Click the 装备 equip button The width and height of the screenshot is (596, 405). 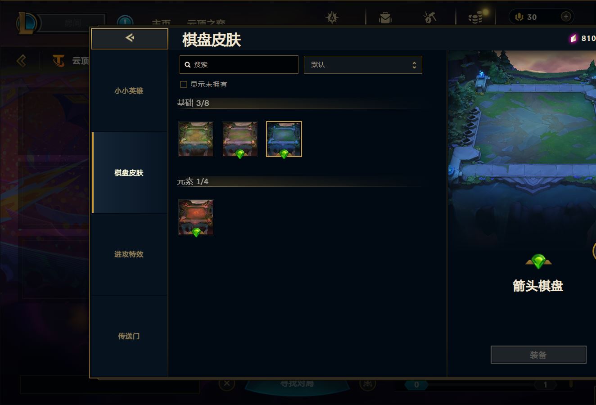coord(538,355)
